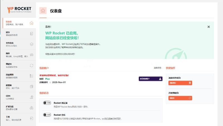Image resolution: width=223 pixels, height=126 pixels.
Task: Click the 开始预缓存 label
Action: coord(174,93)
